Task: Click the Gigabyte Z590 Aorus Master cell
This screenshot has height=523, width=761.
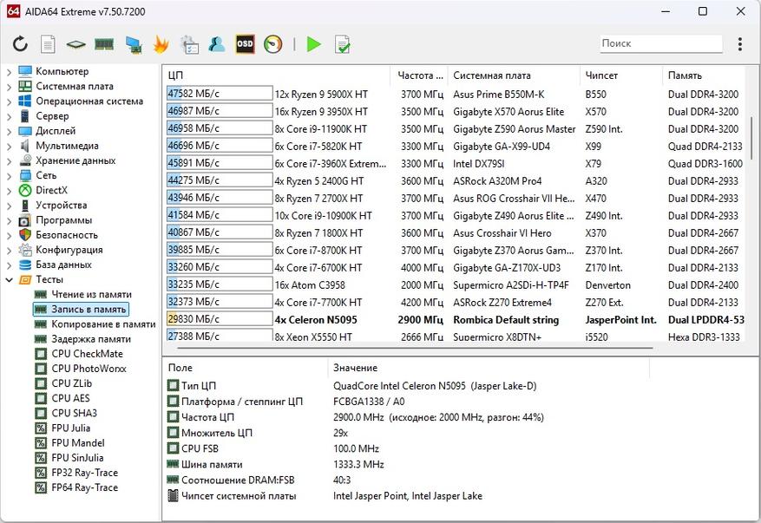Action: [x=514, y=129]
